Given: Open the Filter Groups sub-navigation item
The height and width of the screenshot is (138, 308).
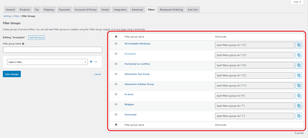Looking at the screenshot, I should point(29,16).
